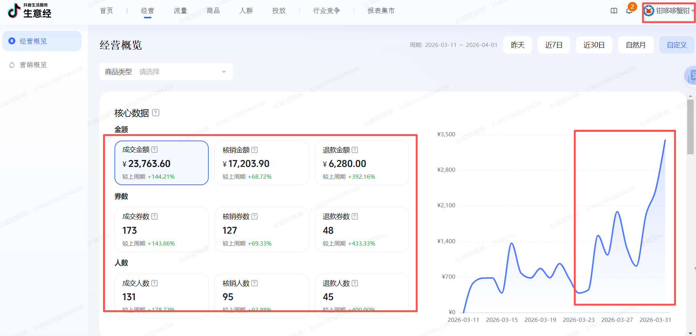Screen dimensions: 696x336
Task: Select the 成交金额 metric card
Action: (161, 163)
